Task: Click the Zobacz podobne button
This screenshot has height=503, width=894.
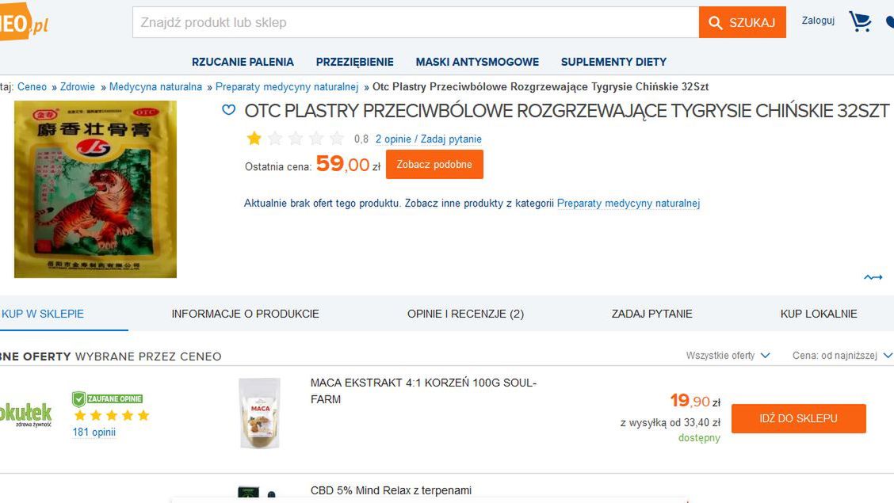Action: point(434,165)
